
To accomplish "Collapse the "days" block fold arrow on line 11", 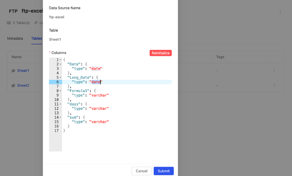I will tap(60, 104).
